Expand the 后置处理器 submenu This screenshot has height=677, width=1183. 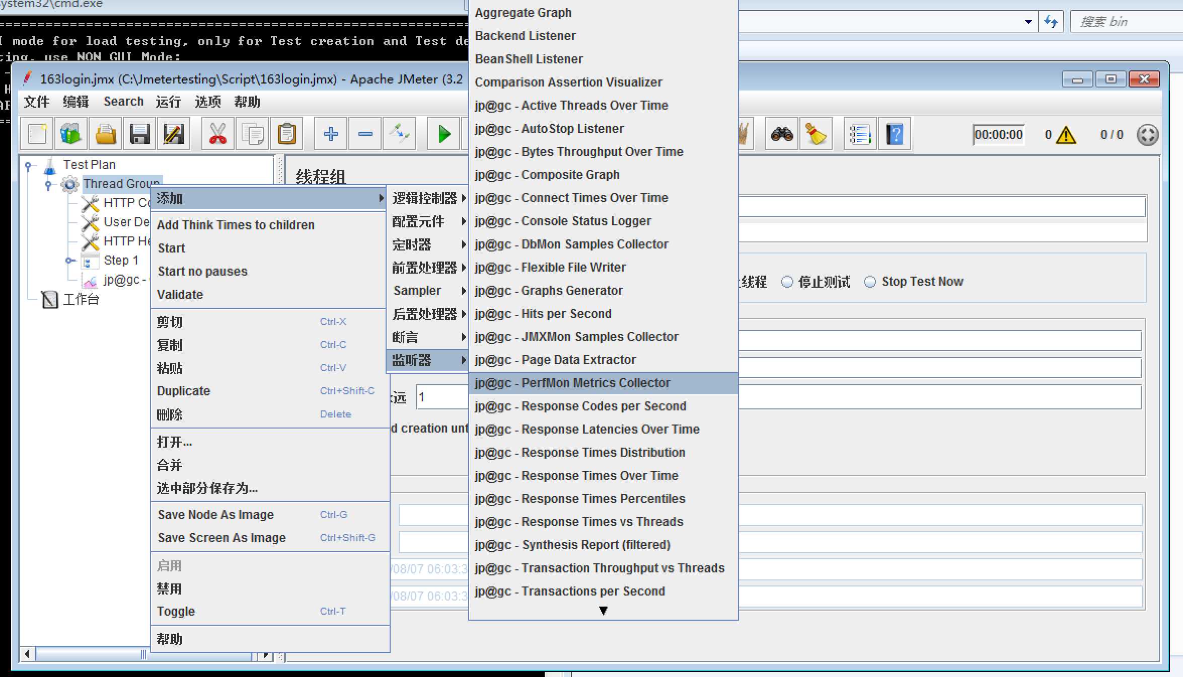[428, 314]
